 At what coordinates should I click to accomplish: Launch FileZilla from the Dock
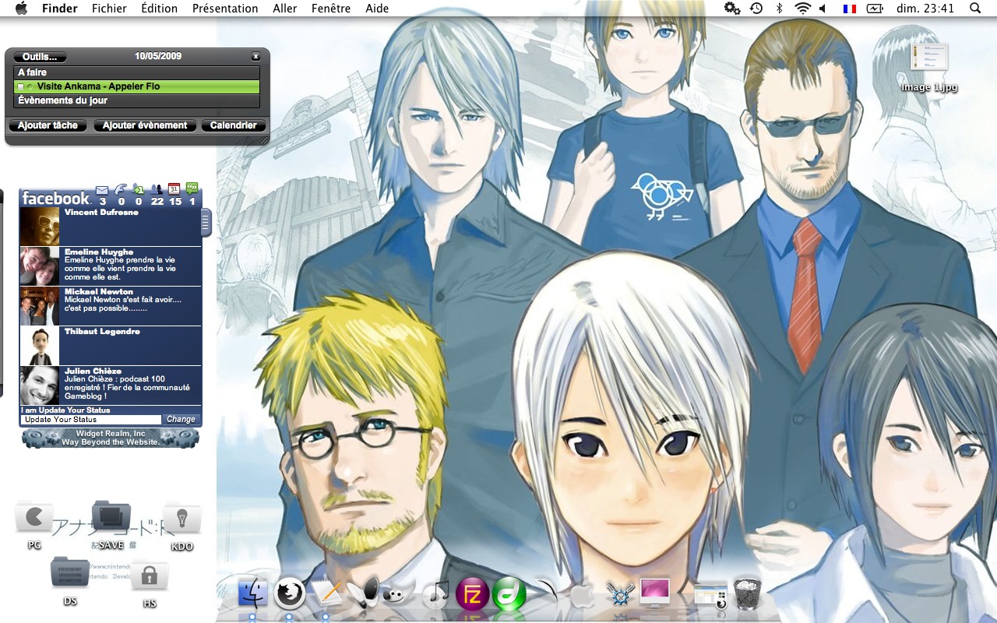[472, 594]
